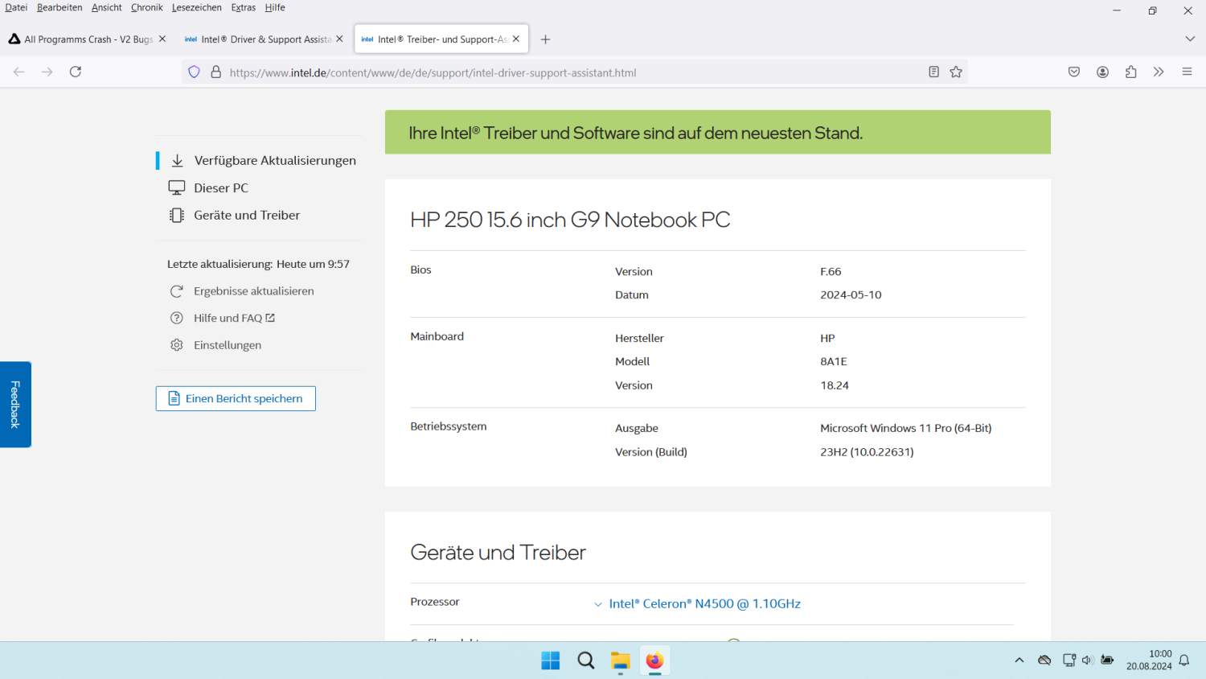This screenshot has width=1206, height=679.
Task: Open Einstellungen gear icon in sidebar
Action: [176, 344]
